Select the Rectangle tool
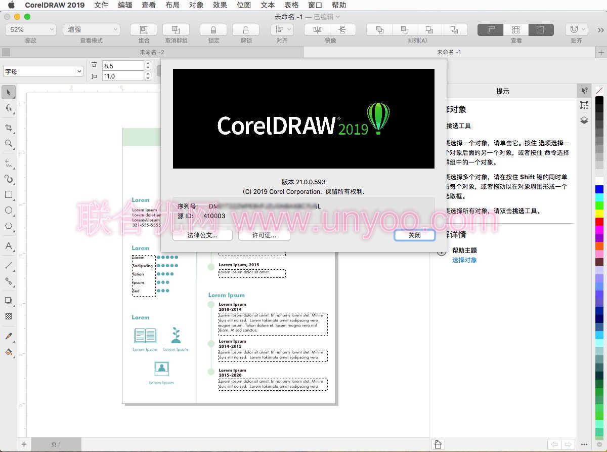The width and height of the screenshot is (607, 452). (9, 194)
